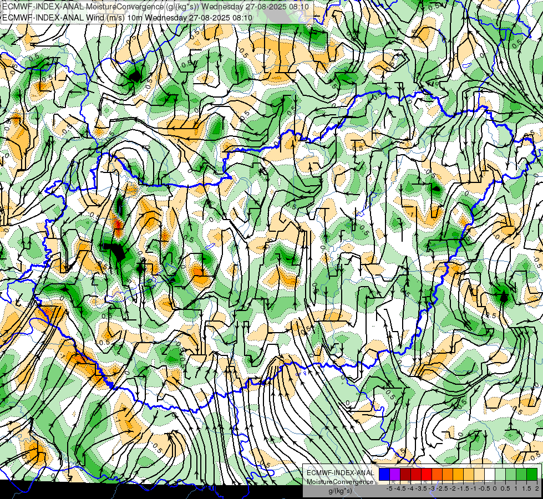This screenshot has width=543, height=499.
Task: Click the MoistureConvergence title line at top
Action: pos(155,7)
